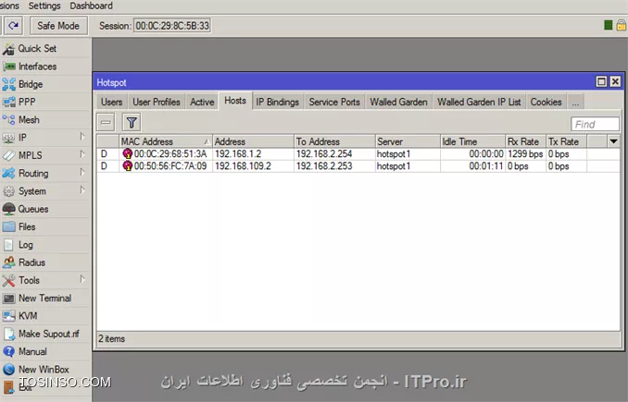
Task: Open the Interfaces menu item
Action: click(x=37, y=67)
